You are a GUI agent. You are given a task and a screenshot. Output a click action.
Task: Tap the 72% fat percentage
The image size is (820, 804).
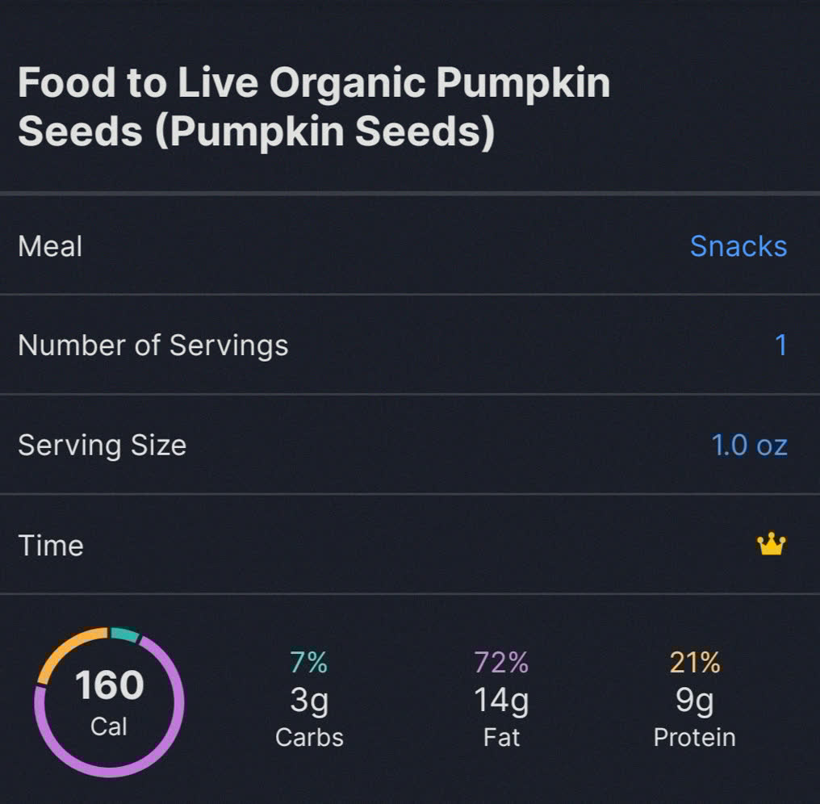coord(501,663)
